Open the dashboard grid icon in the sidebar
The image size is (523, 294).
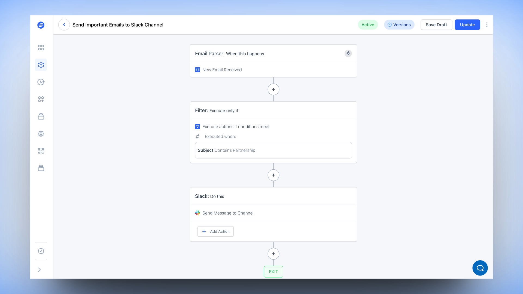click(41, 48)
